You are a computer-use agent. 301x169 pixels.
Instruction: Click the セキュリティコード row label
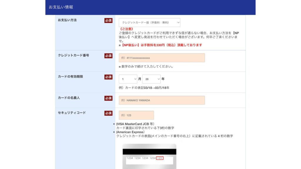pyautogui.click(x=72, y=113)
